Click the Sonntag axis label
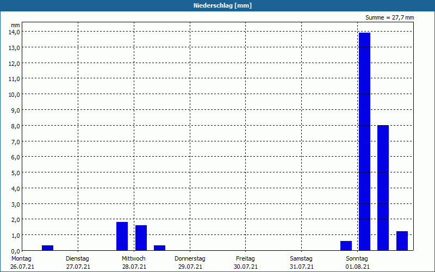The height and width of the screenshot is (272, 435). [x=357, y=259]
